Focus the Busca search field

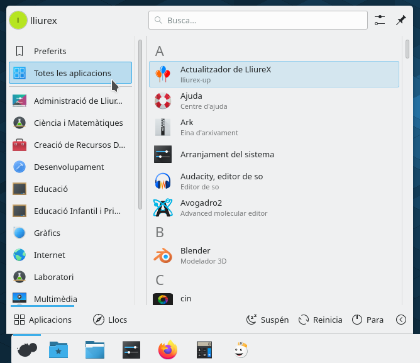(x=258, y=20)
